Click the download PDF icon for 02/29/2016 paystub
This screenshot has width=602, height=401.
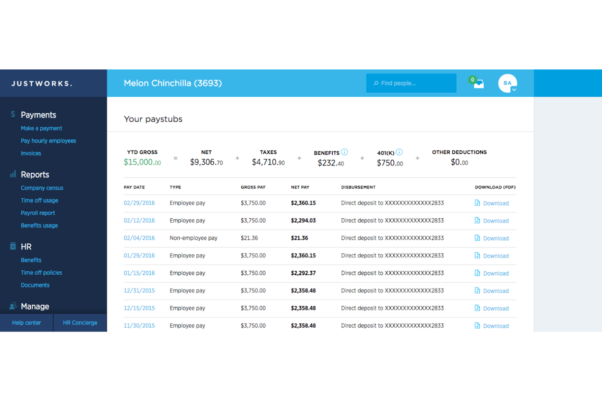pos(477,203)
